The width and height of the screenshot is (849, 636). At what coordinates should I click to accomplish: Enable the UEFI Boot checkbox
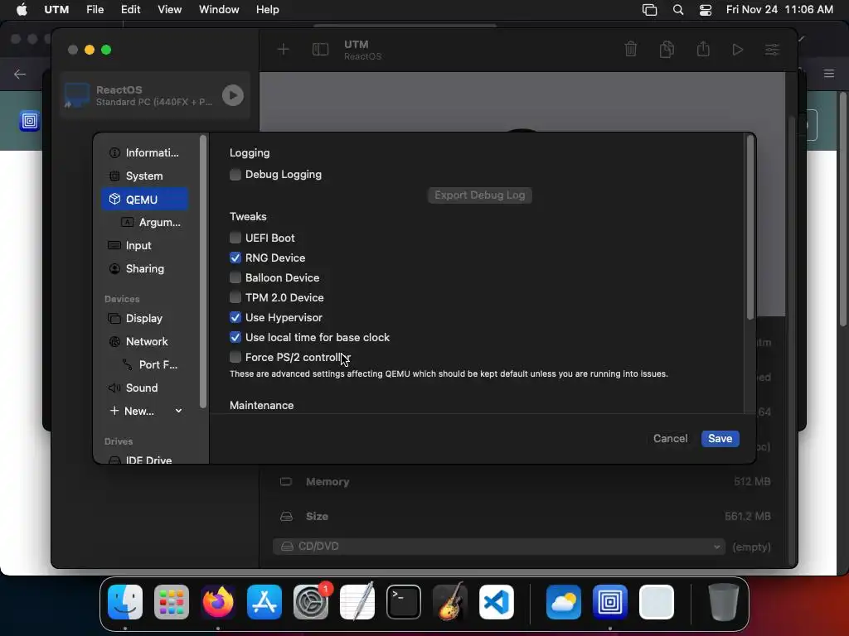pyautogui.click(x=235, y=238)
